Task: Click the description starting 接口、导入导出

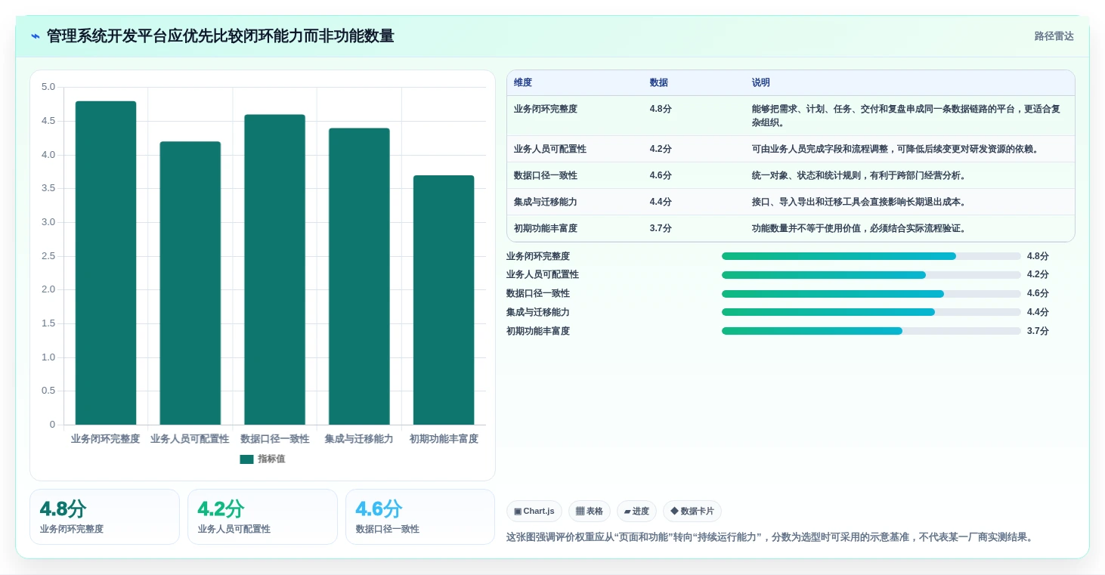Action: (859, 202)
